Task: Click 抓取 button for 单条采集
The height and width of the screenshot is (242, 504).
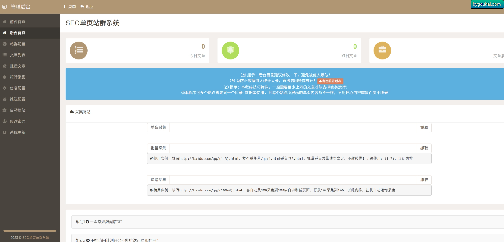Action: [x=424, y=128]
